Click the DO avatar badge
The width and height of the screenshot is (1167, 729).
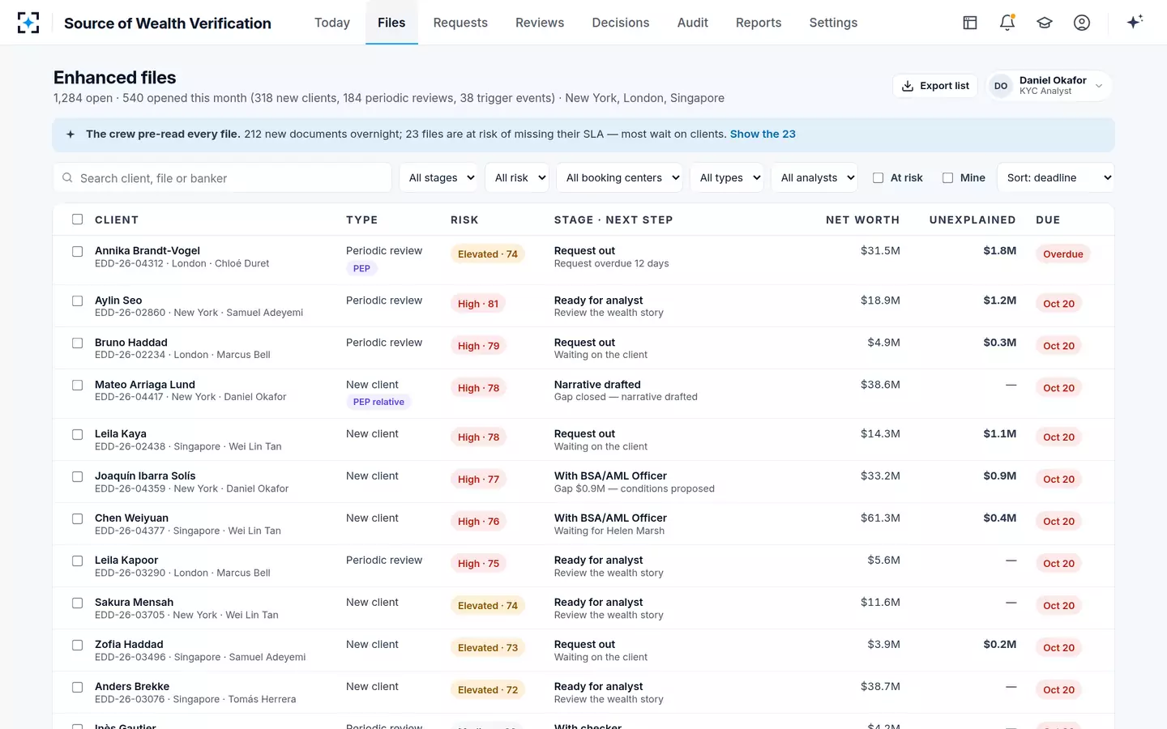(x=1001, y=86)
